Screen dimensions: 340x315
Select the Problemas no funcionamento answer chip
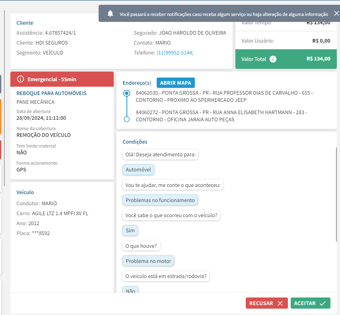click(x=160, y=200)
